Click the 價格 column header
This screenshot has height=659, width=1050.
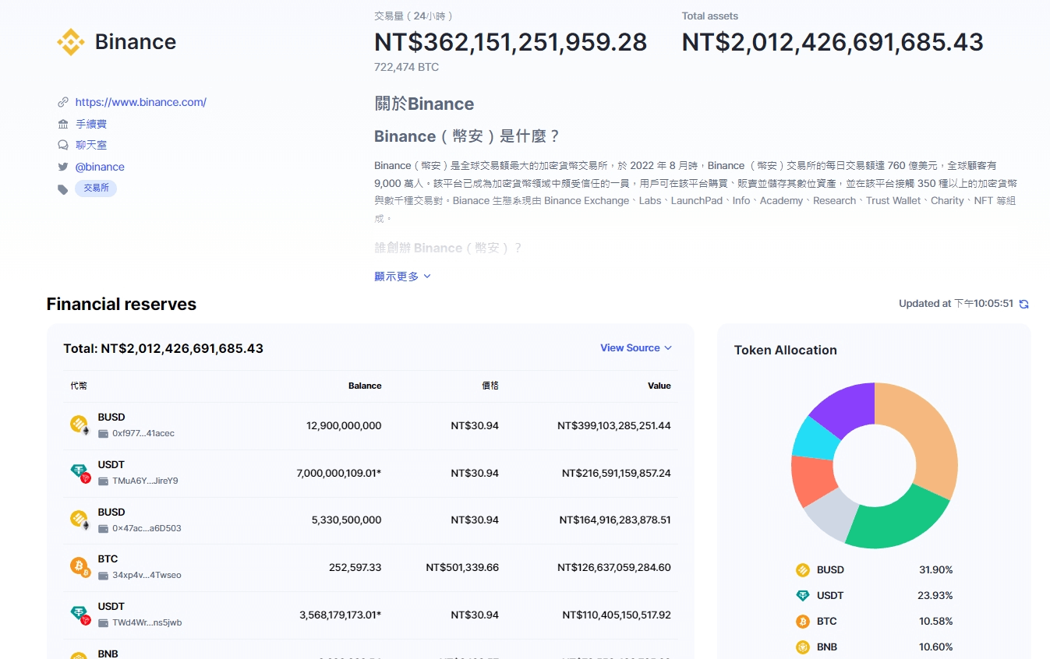pyautogui.click(x=490, y=386)
